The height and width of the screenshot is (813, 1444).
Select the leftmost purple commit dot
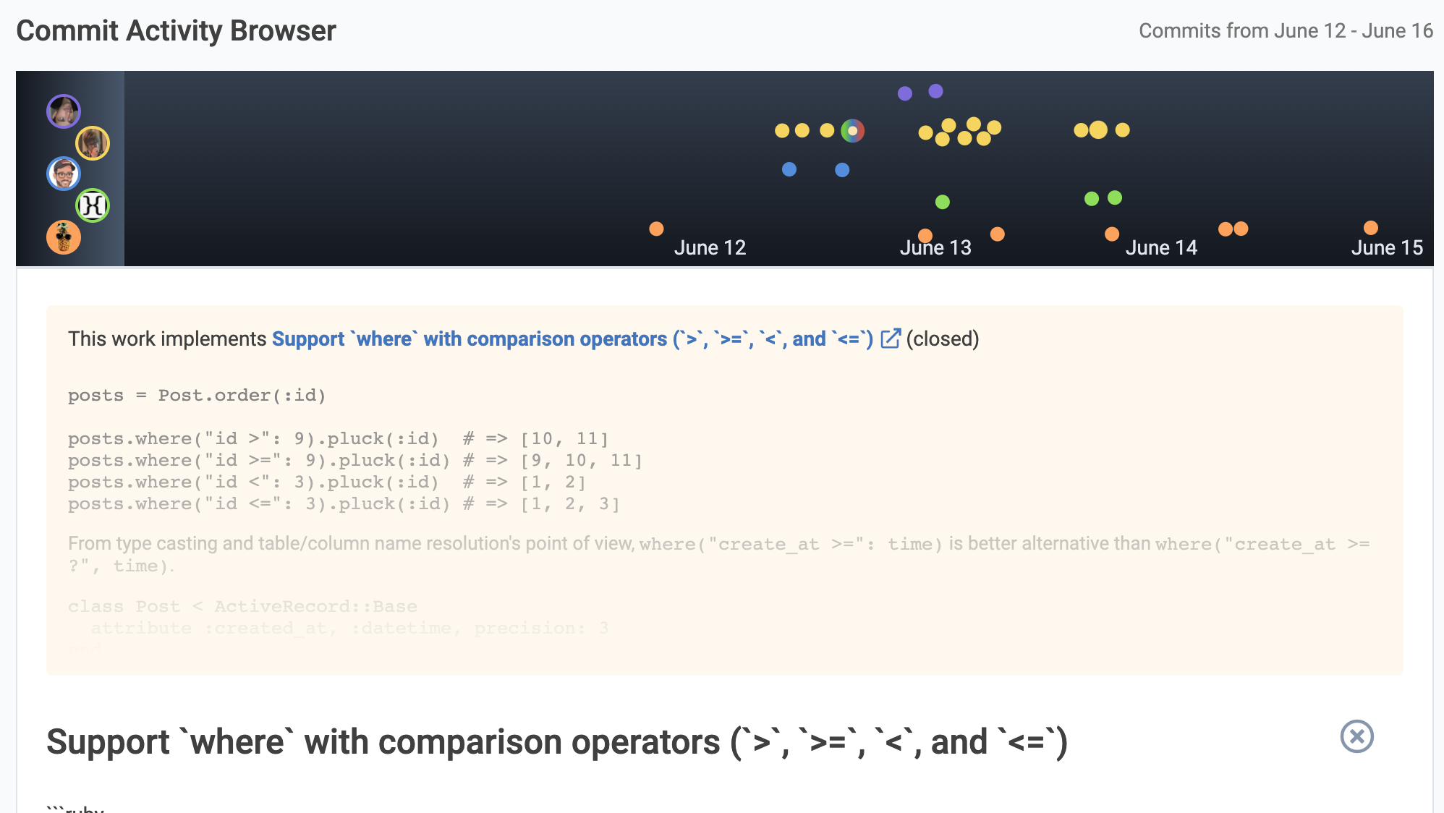(905, 93)
